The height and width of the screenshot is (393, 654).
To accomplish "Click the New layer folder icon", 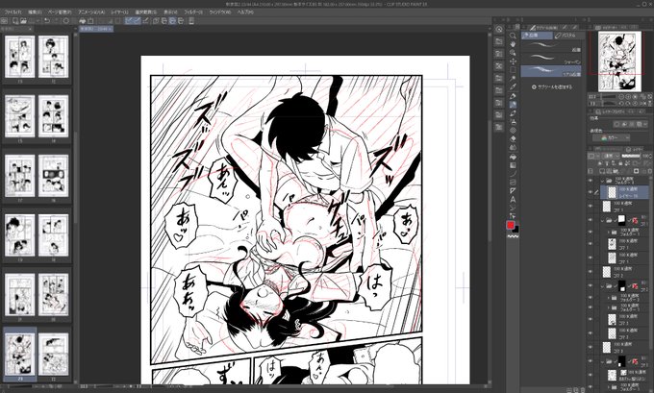I will [x=616, y=171].
